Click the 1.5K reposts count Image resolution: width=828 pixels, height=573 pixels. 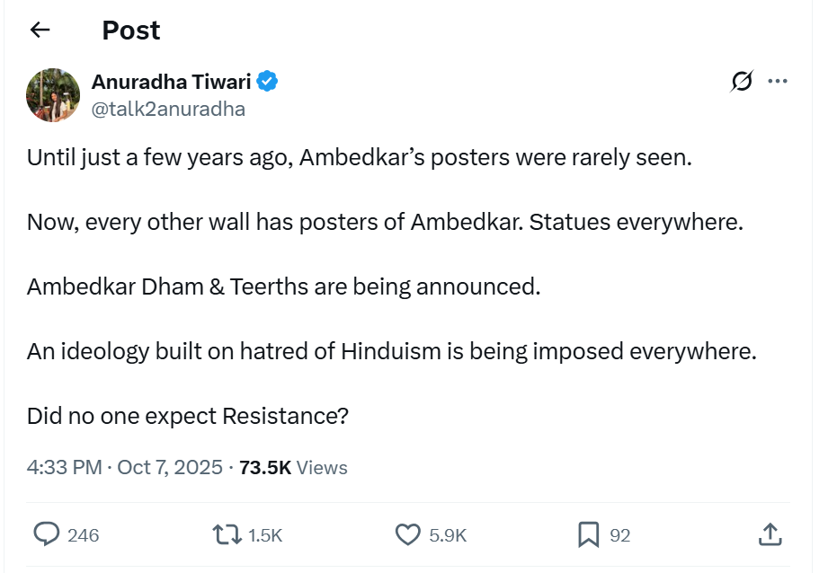(x=265, y=535)
